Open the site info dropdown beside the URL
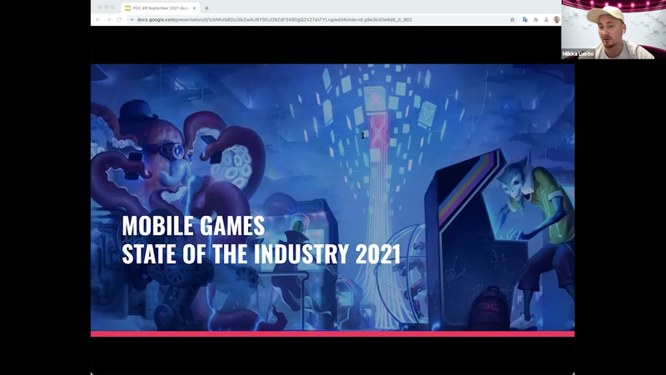 click(132, 19)
